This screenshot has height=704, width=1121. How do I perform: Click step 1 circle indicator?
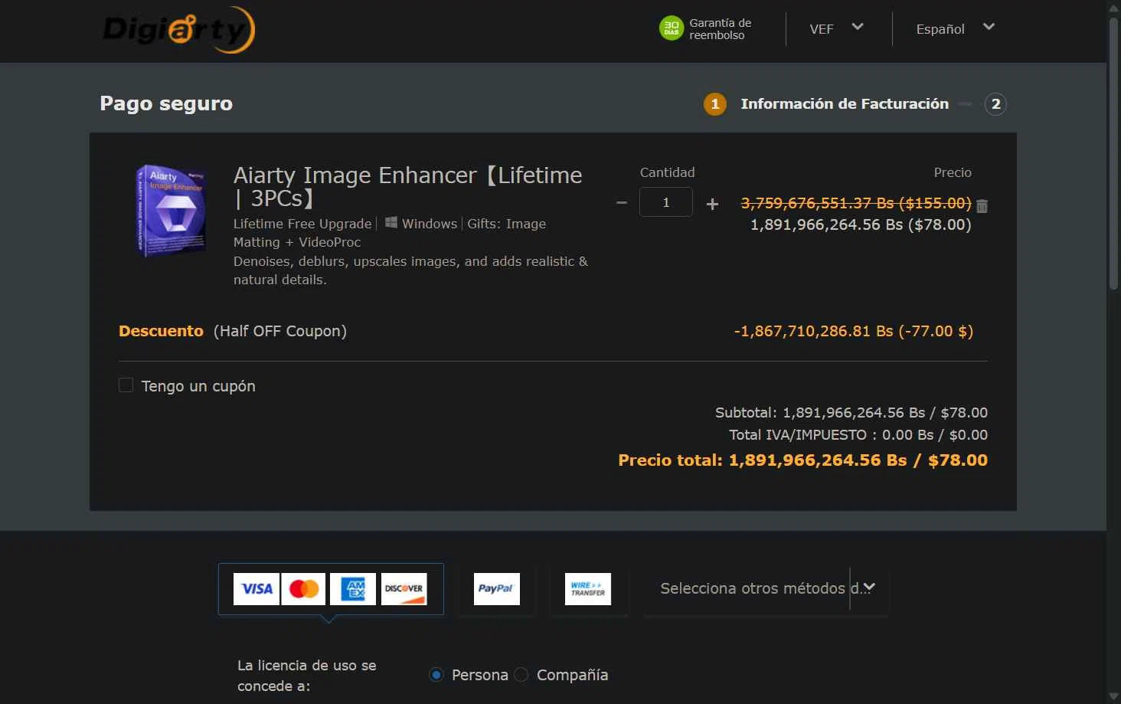[715, 104]
